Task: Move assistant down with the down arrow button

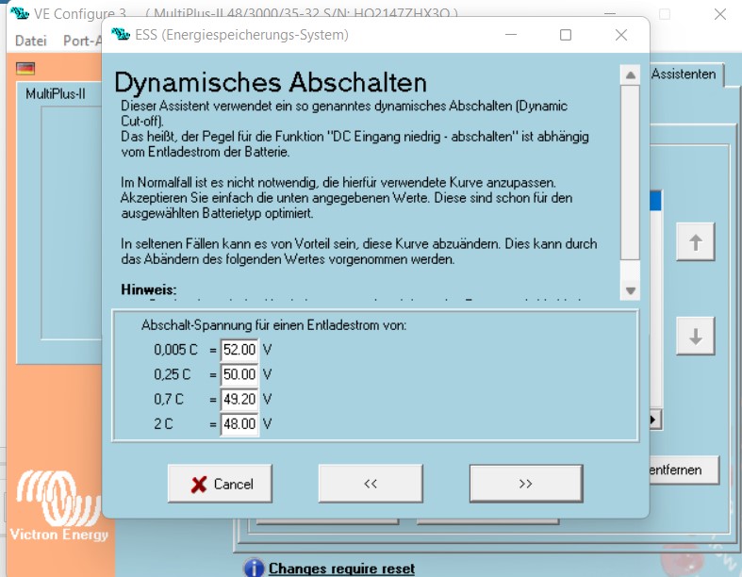Action: [695, 337]
